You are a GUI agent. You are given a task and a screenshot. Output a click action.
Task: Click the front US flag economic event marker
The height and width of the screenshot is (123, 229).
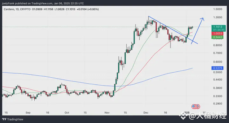(x=194, y=107)
